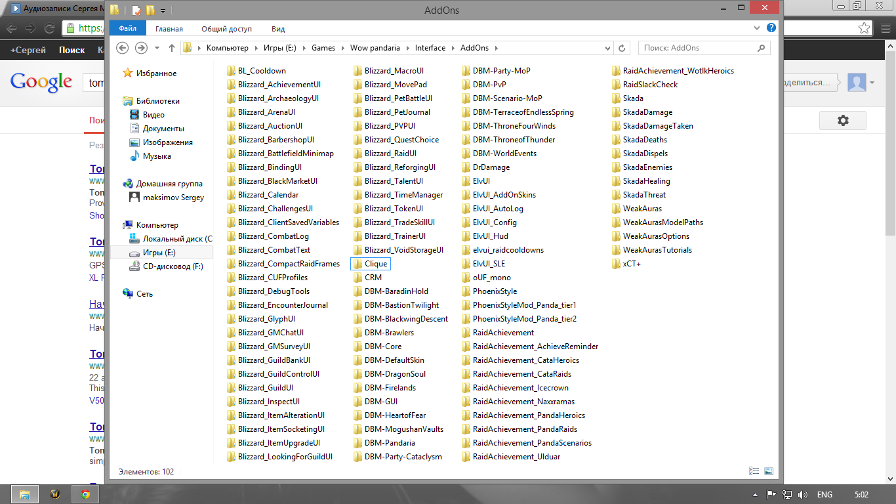This screenshot has width=896, height=504.
Task: Select Домашняя группа in navigation pane
Action: (x=169, y=184)
